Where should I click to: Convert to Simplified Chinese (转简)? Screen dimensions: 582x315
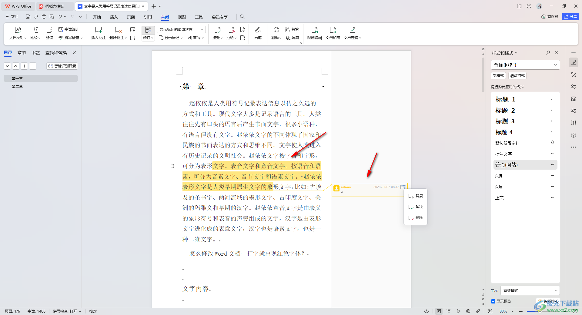(x=292, y=38)
